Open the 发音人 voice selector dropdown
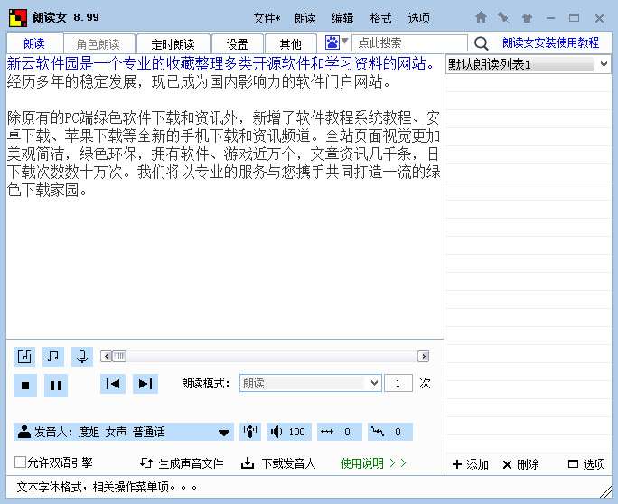Image resolution: width=618 pixels, height=504 pixels. 224,433
